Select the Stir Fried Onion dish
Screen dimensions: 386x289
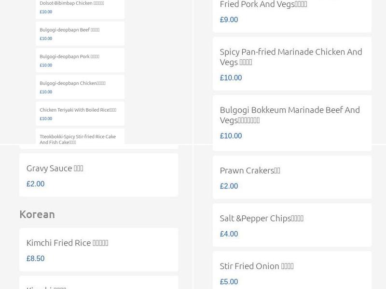point(257,265)
